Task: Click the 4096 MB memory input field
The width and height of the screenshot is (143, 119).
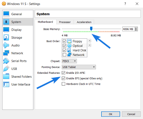Action: point(128,29)
